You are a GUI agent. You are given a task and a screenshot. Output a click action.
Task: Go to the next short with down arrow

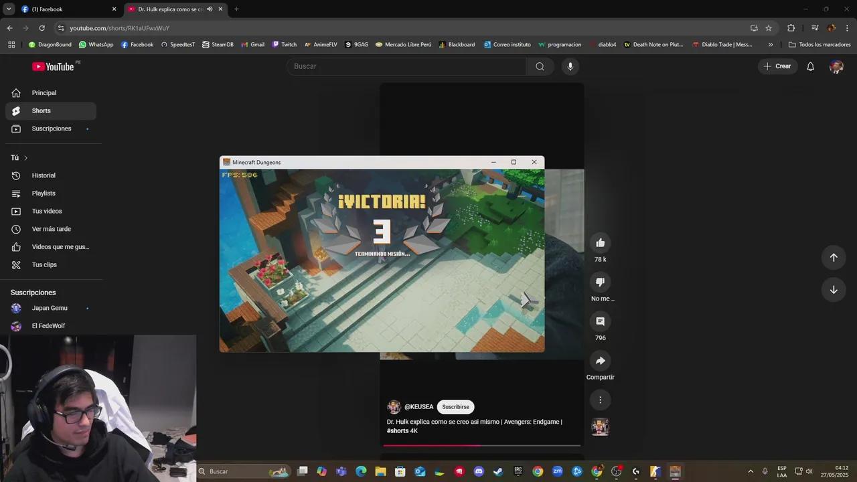(x=834, y=290)
